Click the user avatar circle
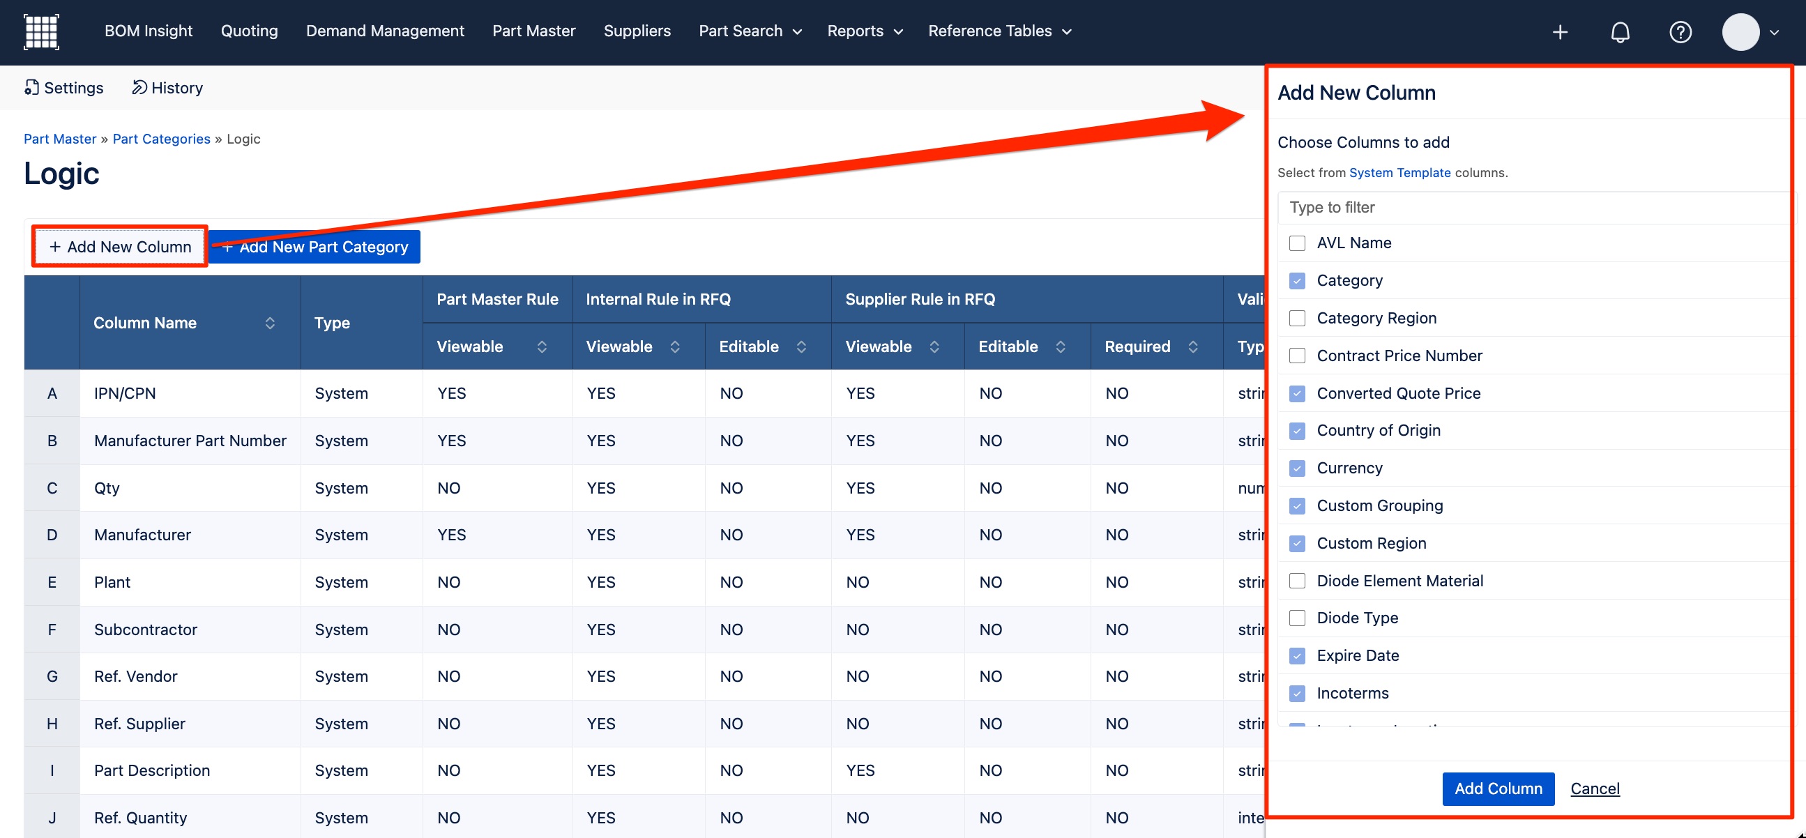Screen dimensions: 1806x838 pos(1740,32)
